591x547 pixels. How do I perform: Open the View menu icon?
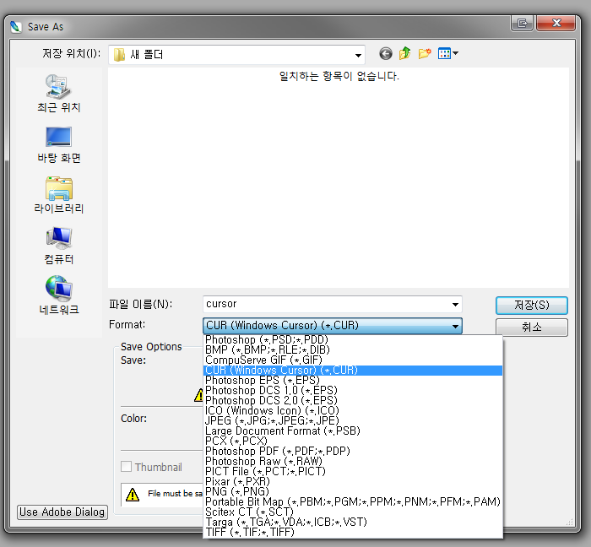pyautogui.click(x=447, y=53)
